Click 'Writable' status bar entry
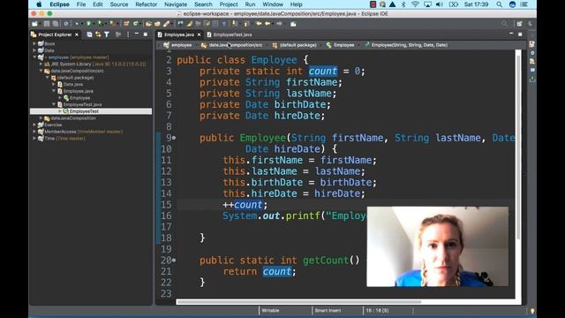The height and width of the screenshot is (318, 565). pos(270,310)
